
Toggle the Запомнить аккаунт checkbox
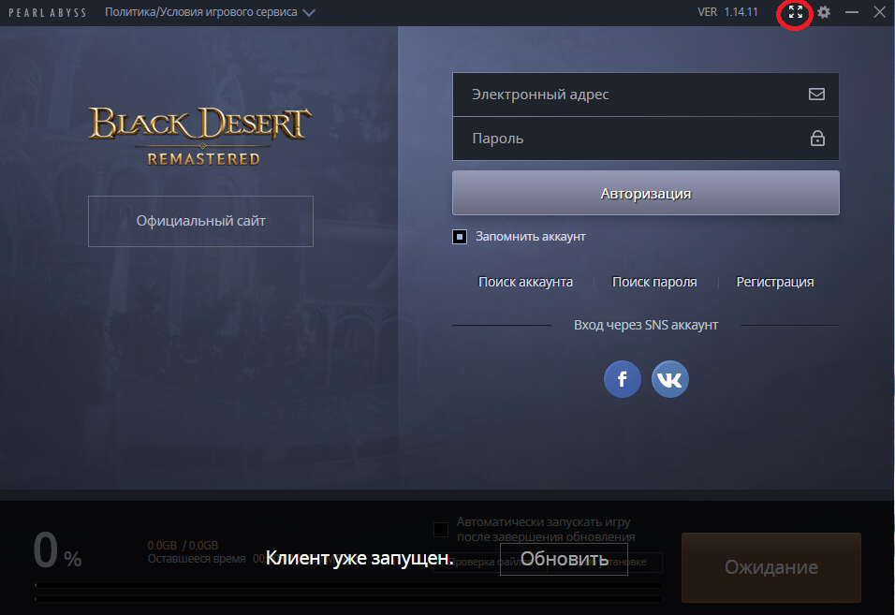point(460,236)
